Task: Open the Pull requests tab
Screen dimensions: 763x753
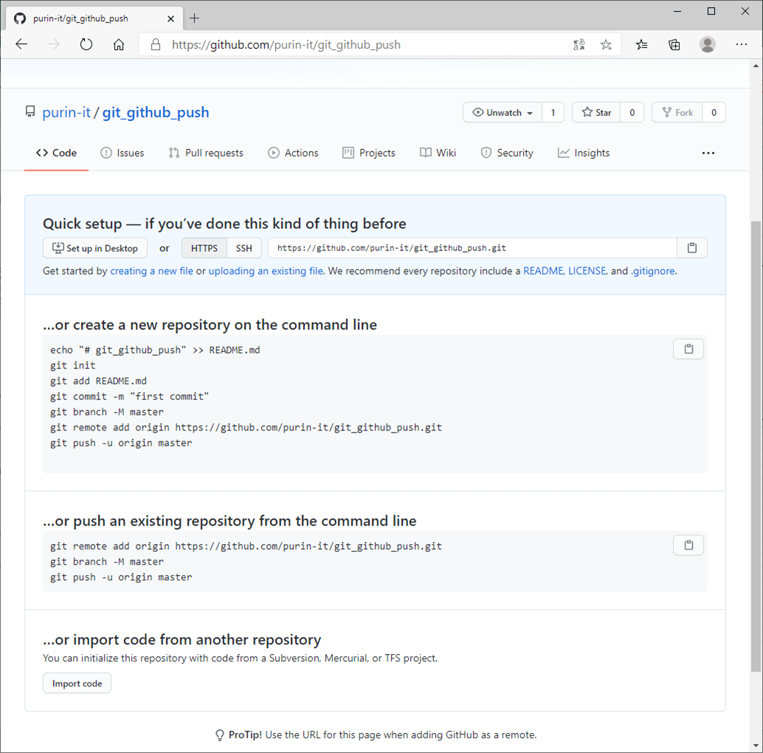Action: point(206,153)
